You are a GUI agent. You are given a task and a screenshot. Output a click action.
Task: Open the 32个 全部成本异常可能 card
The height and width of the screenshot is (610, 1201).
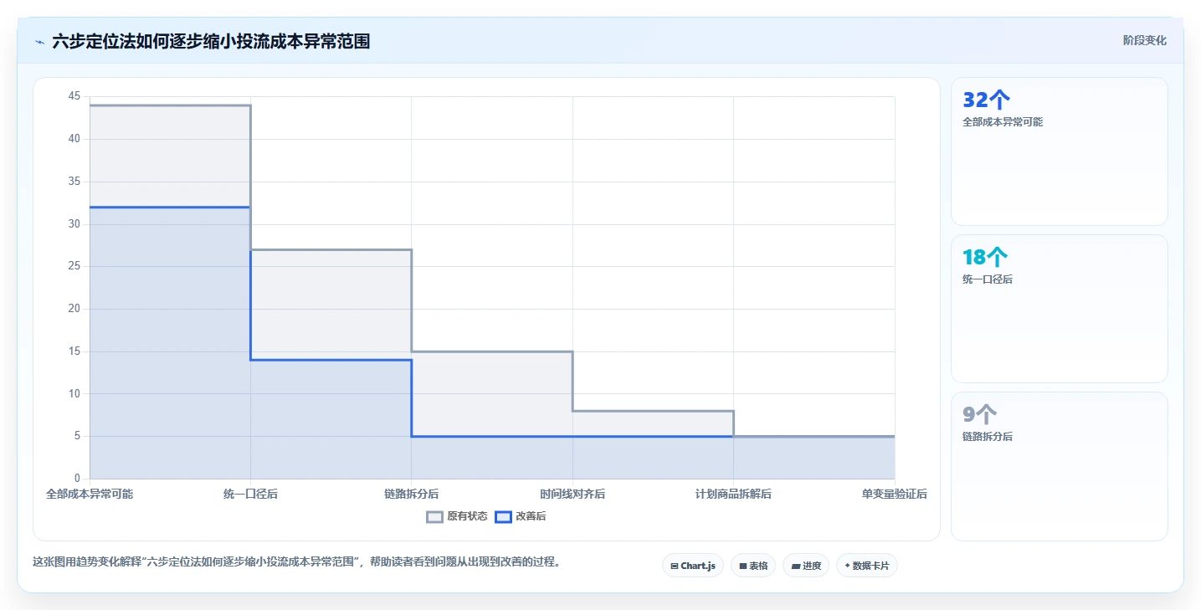click(x=1059, y=151)
